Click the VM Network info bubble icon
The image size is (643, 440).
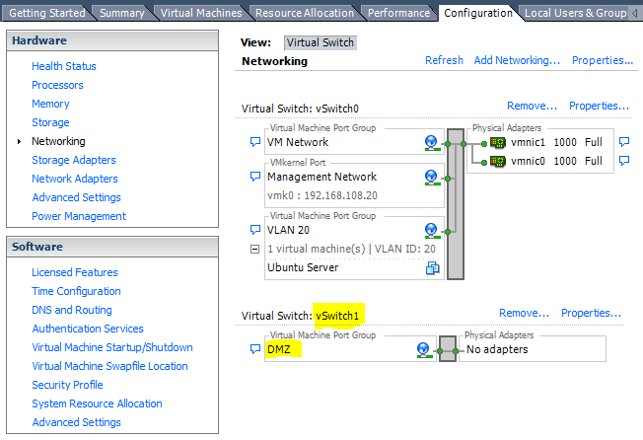pos(255,142)
